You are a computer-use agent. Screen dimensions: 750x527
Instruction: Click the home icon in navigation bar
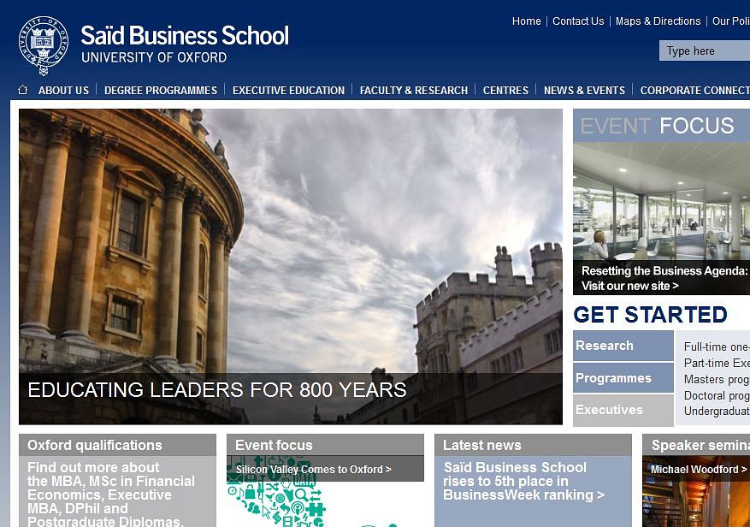(22, 90)
